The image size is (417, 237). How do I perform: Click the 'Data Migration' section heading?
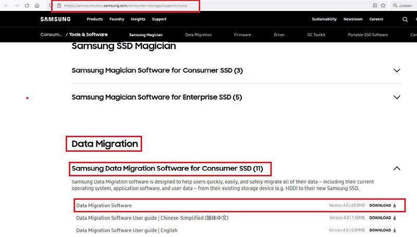(x=105, y=144)
